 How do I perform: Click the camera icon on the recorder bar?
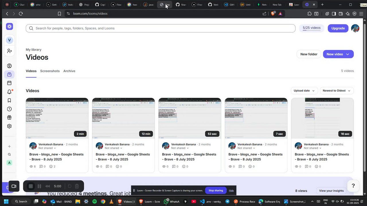[x=14, y=186]
